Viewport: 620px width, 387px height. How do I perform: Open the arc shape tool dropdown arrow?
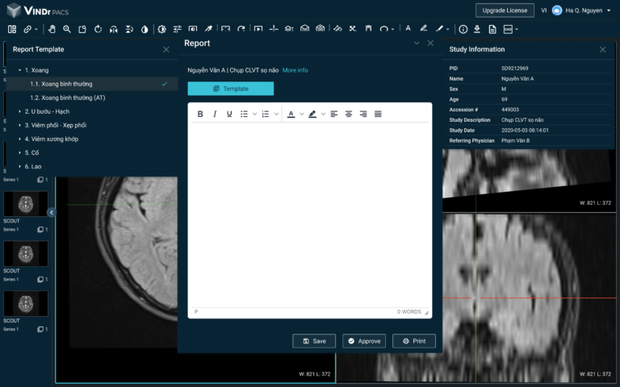(392, 29)
